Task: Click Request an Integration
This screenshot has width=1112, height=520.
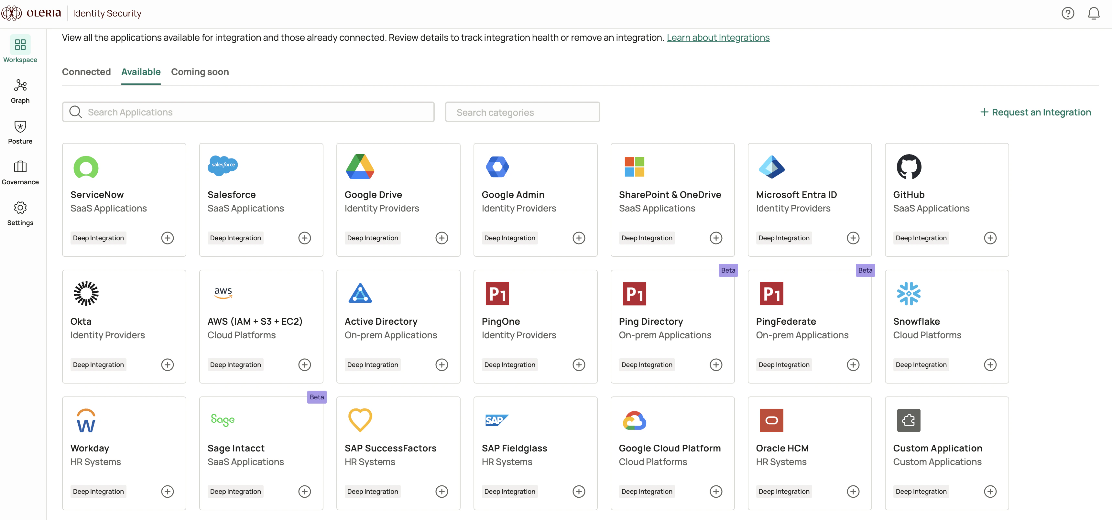Action: click(1035, 112)
